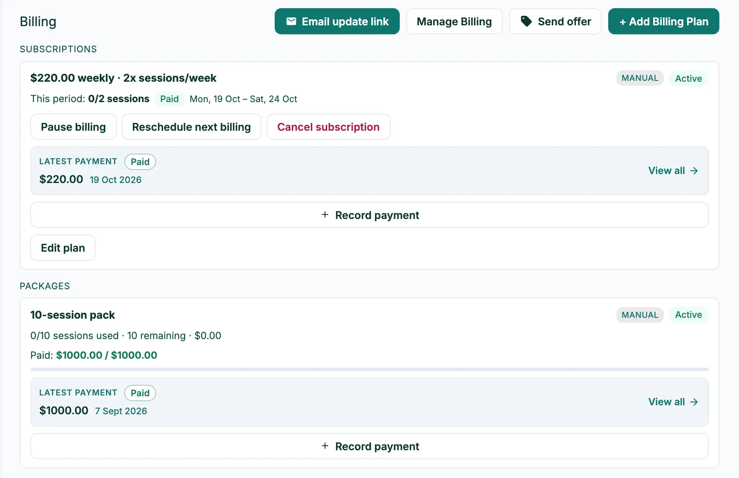Screen dimensions: 739x478
Task: Click the Paid pill beside package LATEST PAYMENT
Action: click(x=140, y=393)
